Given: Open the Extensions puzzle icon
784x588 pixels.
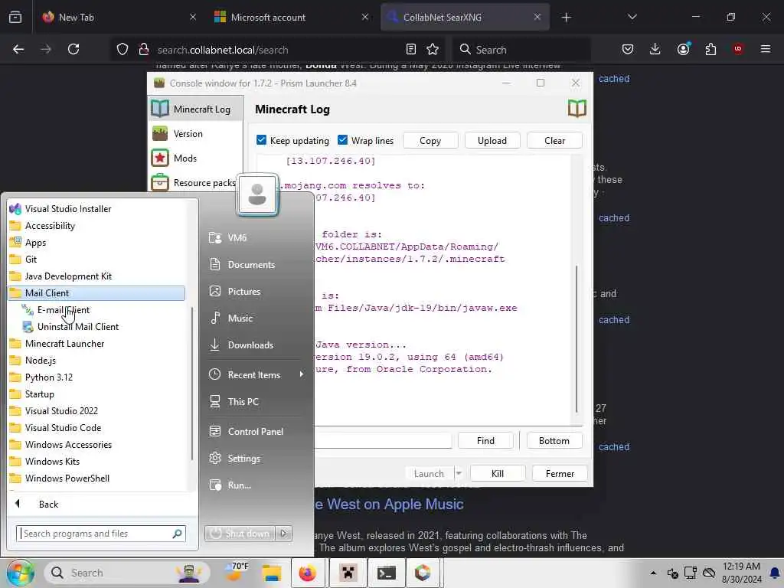Looking at the screenshot, I should (x=710, y=49).
